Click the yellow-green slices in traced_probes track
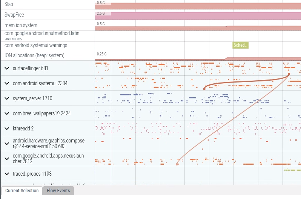The image size is (301, 199). pos(292,170)
